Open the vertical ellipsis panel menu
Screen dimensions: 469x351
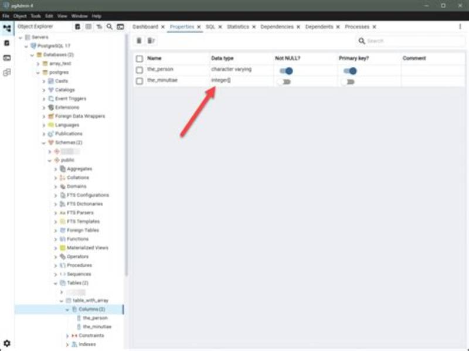pyautogui.click(x=460, y=26)
